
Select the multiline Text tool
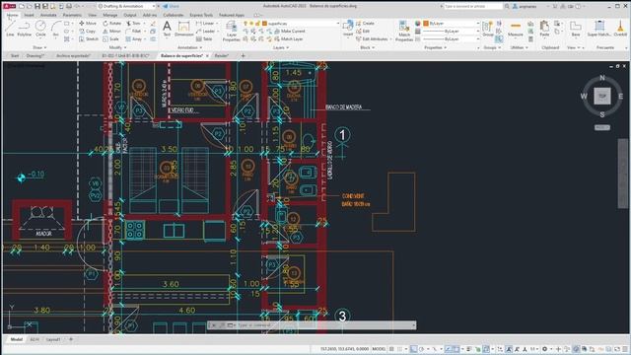coord(167,29)
